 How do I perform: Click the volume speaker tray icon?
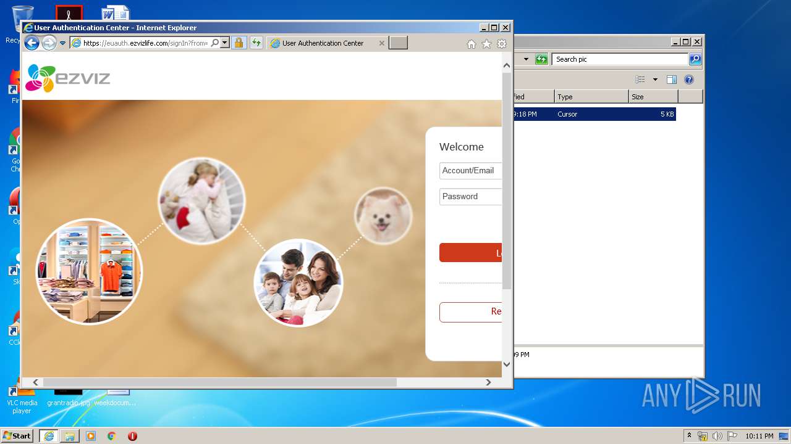(717, 436)
